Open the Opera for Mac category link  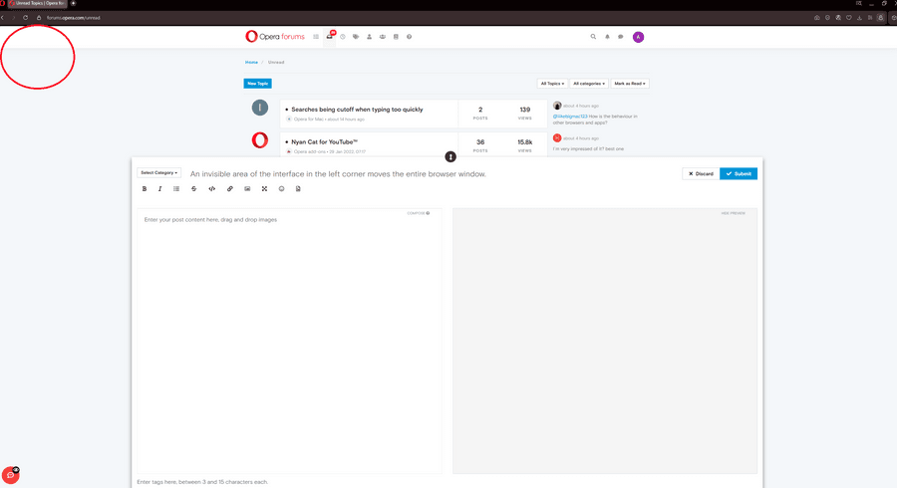(308, 120)
